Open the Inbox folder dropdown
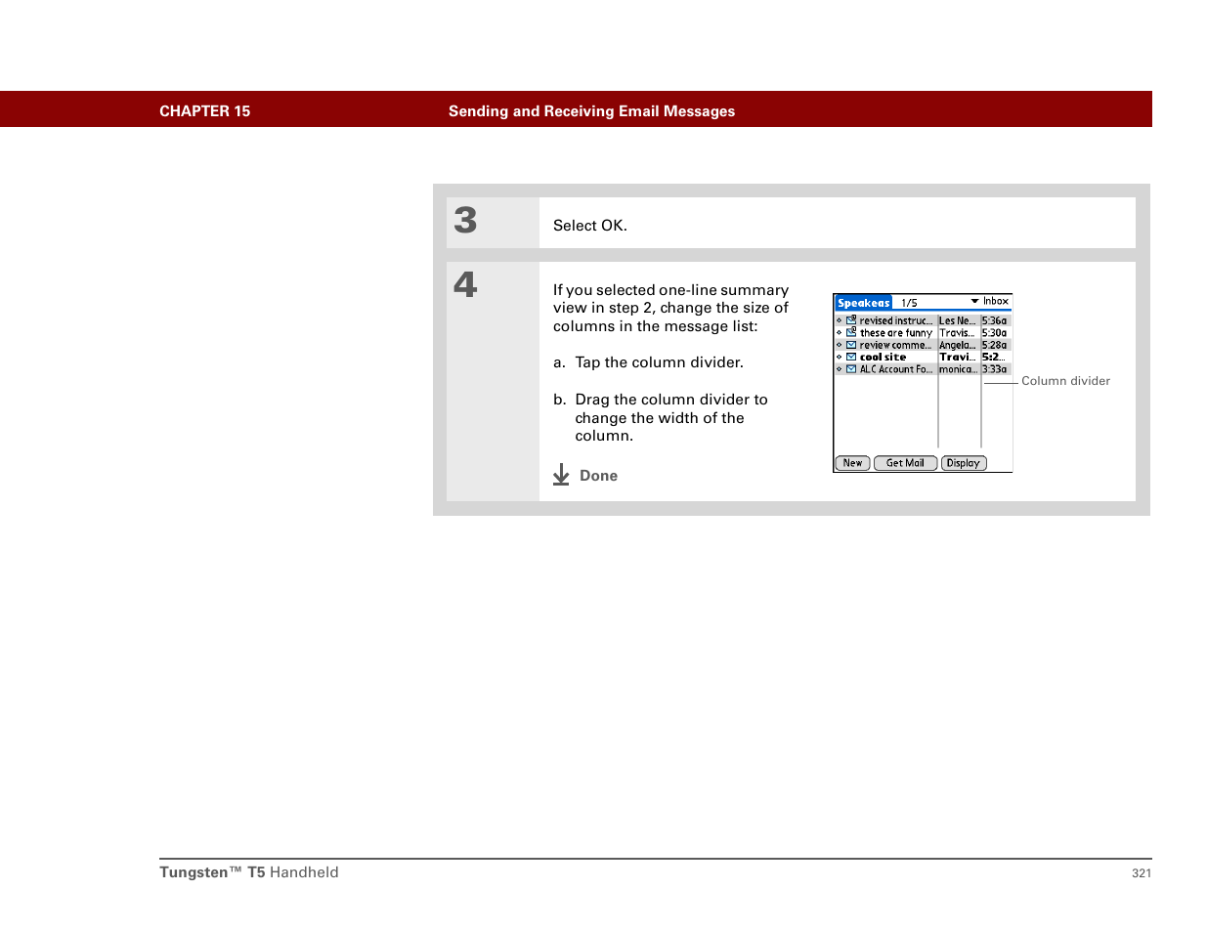1207x932 pixels. 990,302
